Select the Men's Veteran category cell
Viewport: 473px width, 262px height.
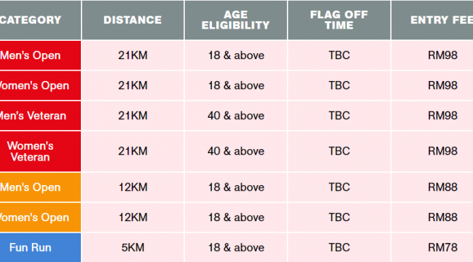pos(40,116)
